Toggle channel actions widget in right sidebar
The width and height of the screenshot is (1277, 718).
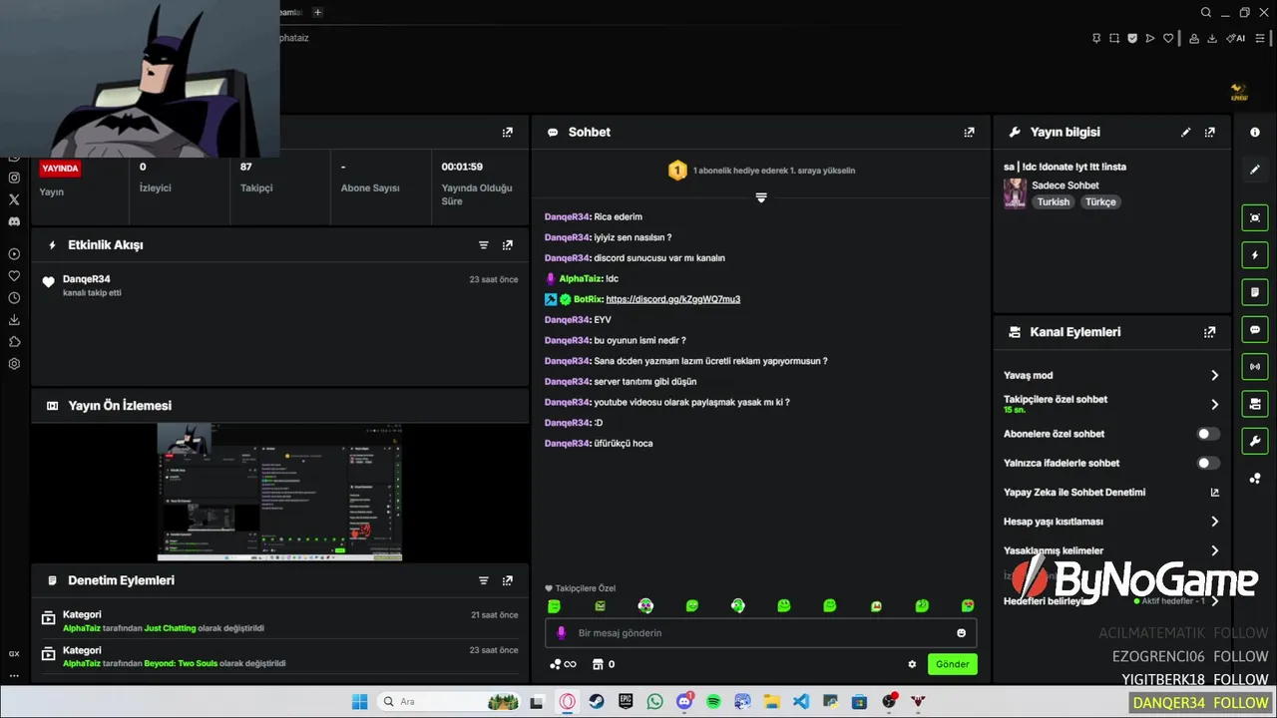tap(1255, 404)
